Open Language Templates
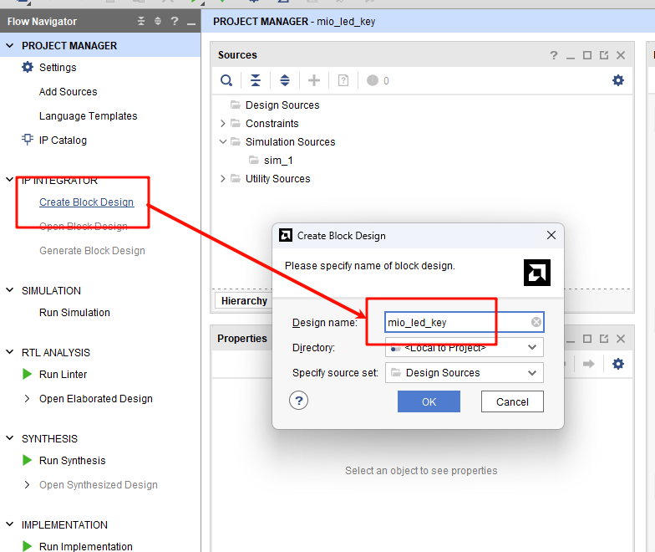 point(89,115)
